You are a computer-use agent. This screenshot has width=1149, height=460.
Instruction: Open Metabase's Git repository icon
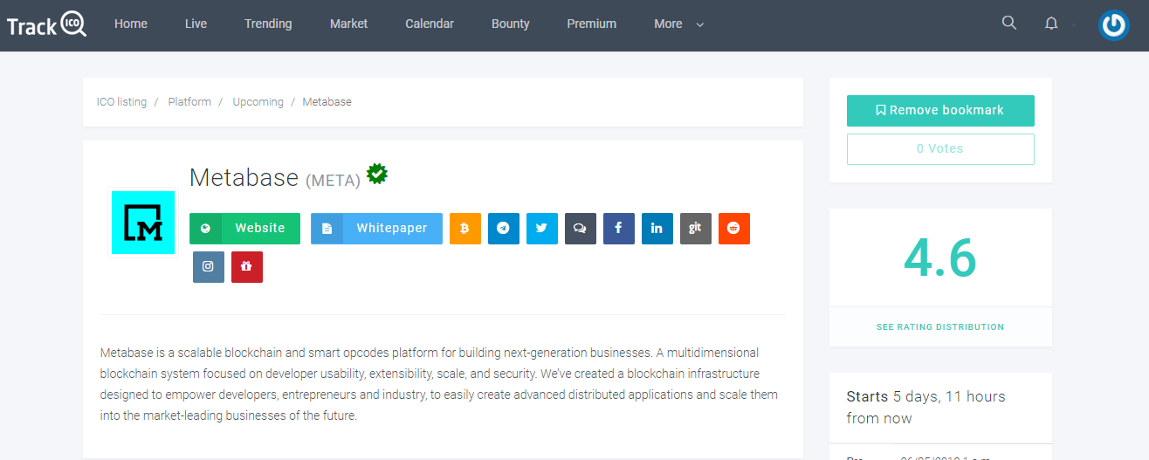(x=696, y=229)
